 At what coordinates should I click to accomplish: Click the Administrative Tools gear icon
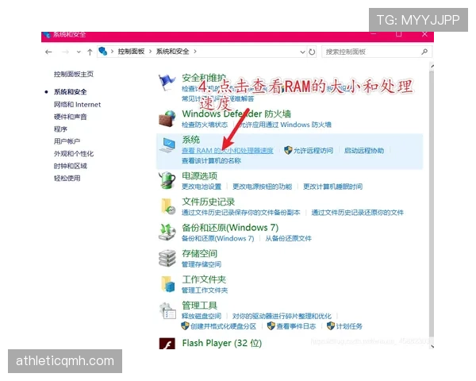pos(167,310)
